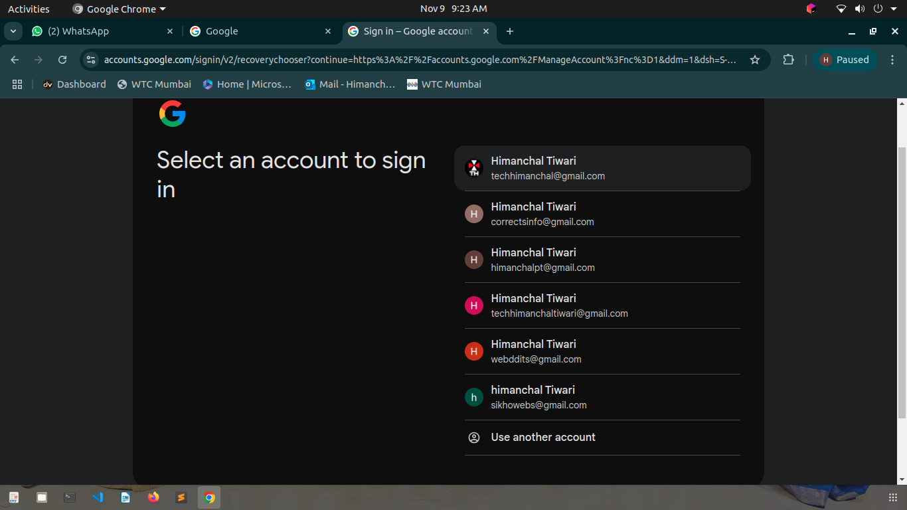Click red avatar beside webddits@gmail.com

pyautogui.click(x=473, y=351)
